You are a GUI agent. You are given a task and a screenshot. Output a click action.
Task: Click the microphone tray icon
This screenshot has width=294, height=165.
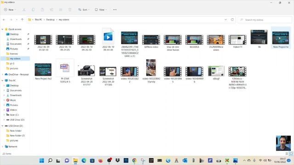[x=254, y=160]
